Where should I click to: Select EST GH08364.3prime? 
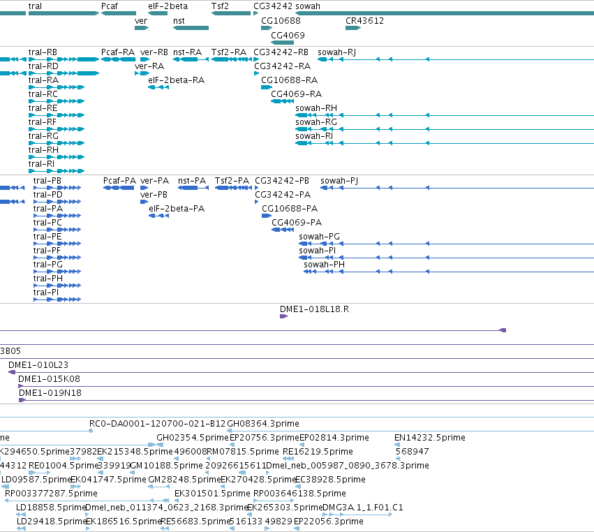[x=410, y=431]
